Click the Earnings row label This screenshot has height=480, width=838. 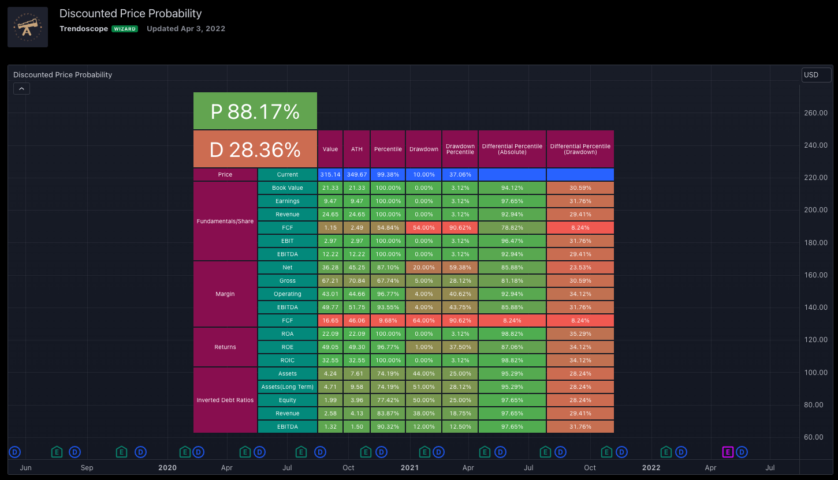288,201
